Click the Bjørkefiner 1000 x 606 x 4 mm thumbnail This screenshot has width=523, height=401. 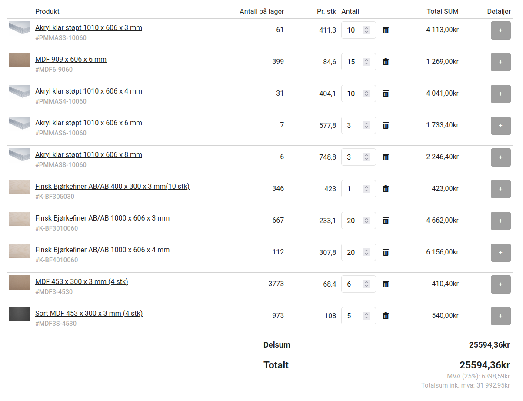click(20, 251)
